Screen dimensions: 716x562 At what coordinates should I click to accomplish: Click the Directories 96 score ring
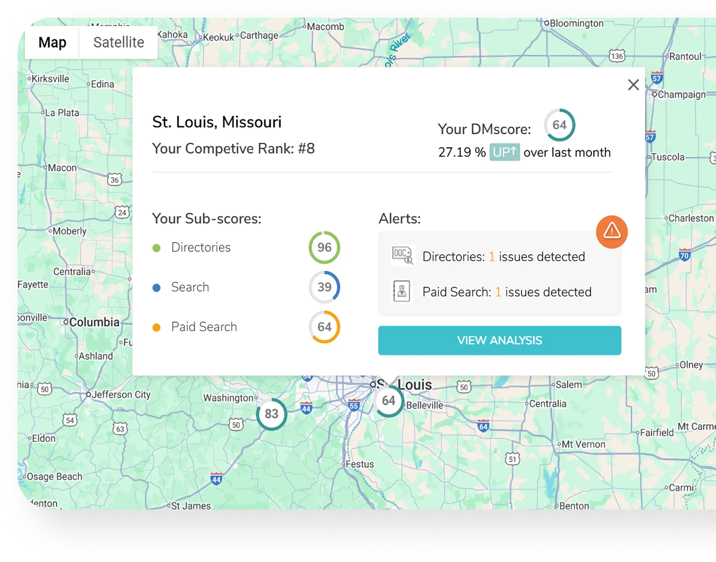tap(324, 247)
